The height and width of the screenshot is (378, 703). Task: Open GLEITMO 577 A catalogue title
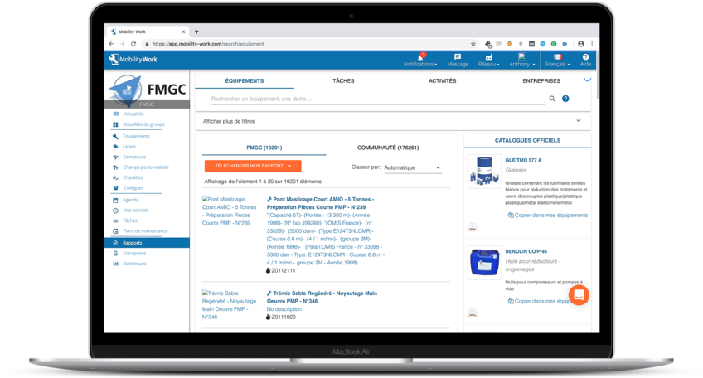523,160
